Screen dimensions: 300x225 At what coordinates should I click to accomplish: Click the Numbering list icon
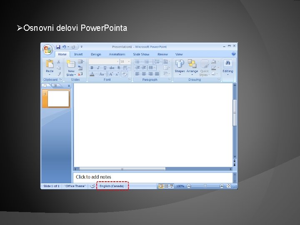[147, 62]
